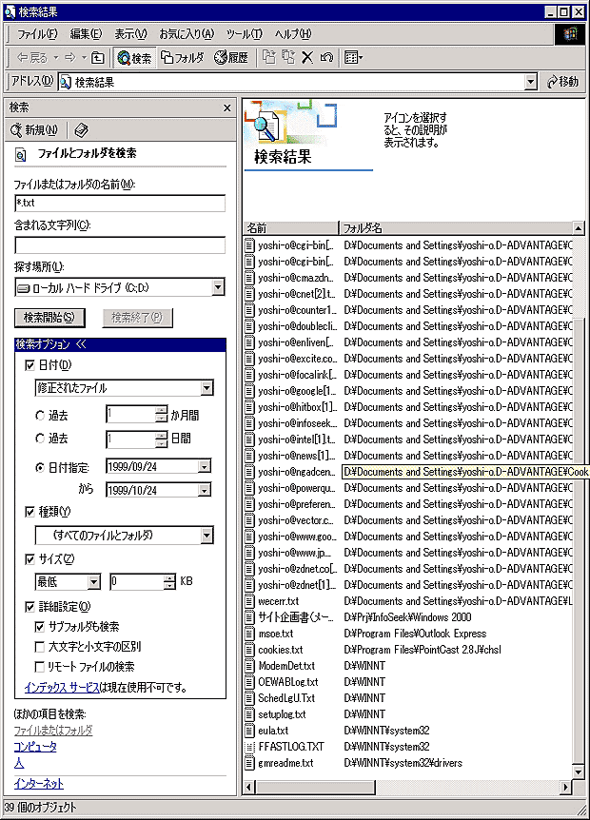Click the People (人) link
Viewport: 590px width, 820px height.
pos(19,764)
